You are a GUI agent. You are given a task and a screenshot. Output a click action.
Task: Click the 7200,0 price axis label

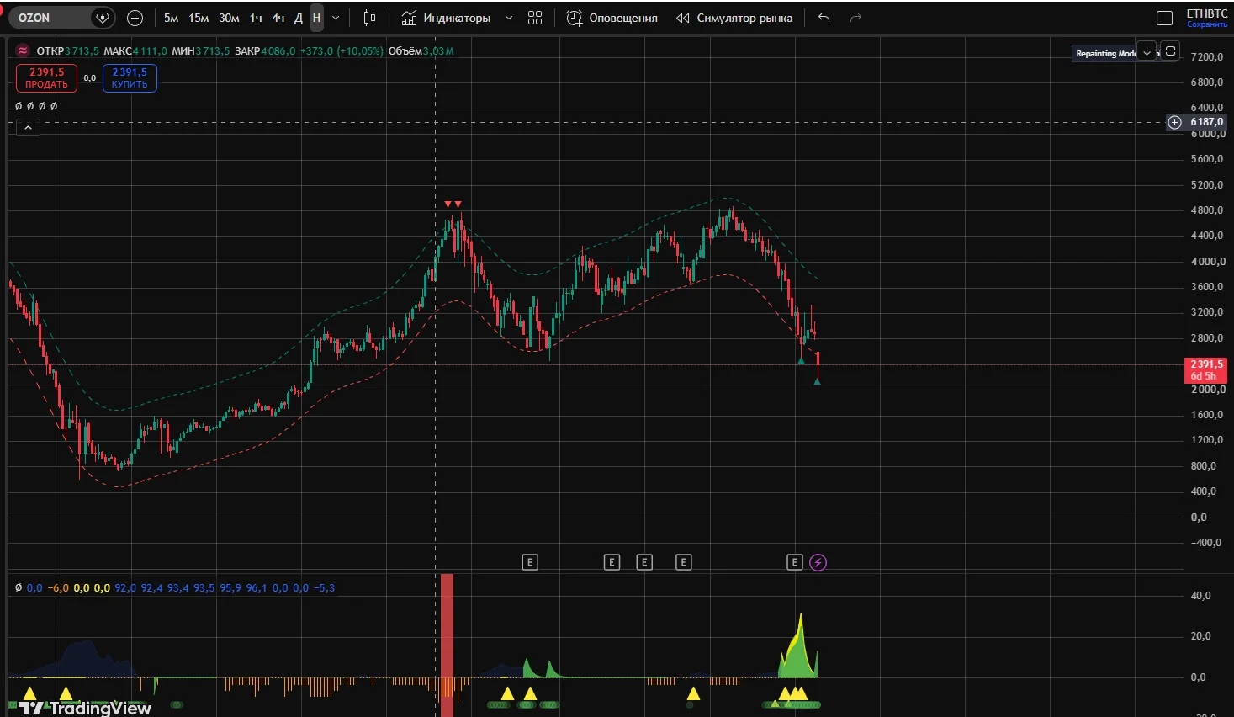(1207, 57)
